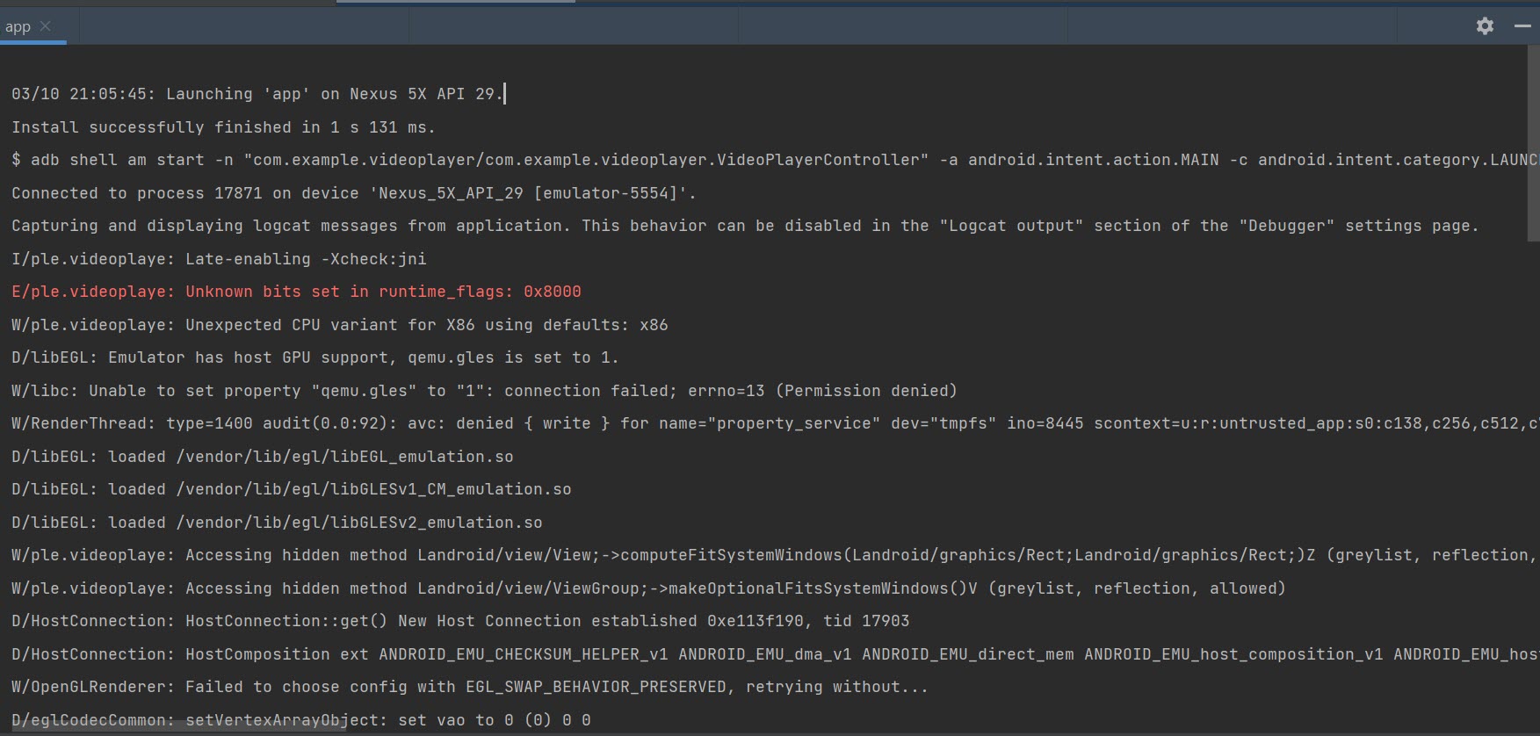This screenshot has height=736, width=1540.
Task: Click the 'Unable to set property' libc warning
Action: [x=483, y=391]
